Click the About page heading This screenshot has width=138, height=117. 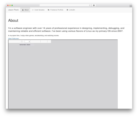13,20
